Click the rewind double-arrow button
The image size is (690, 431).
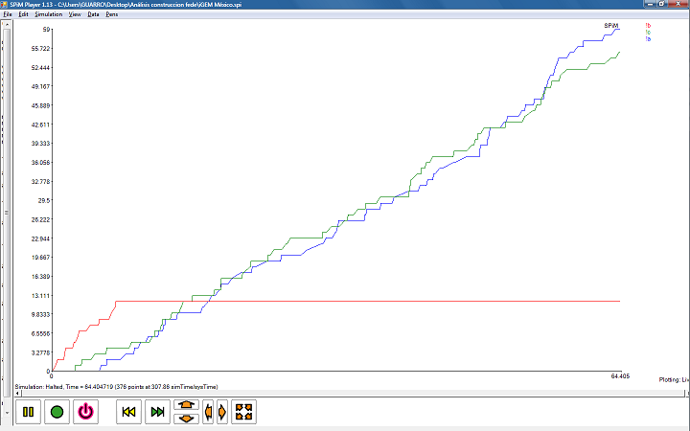[128, 412]
